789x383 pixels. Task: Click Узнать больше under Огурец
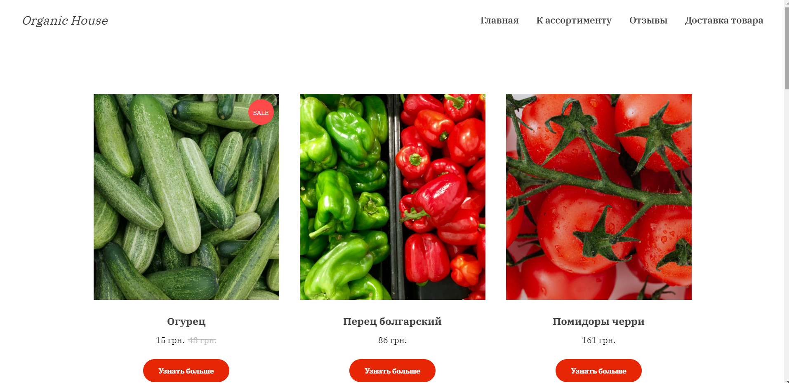tap(186, 371)
